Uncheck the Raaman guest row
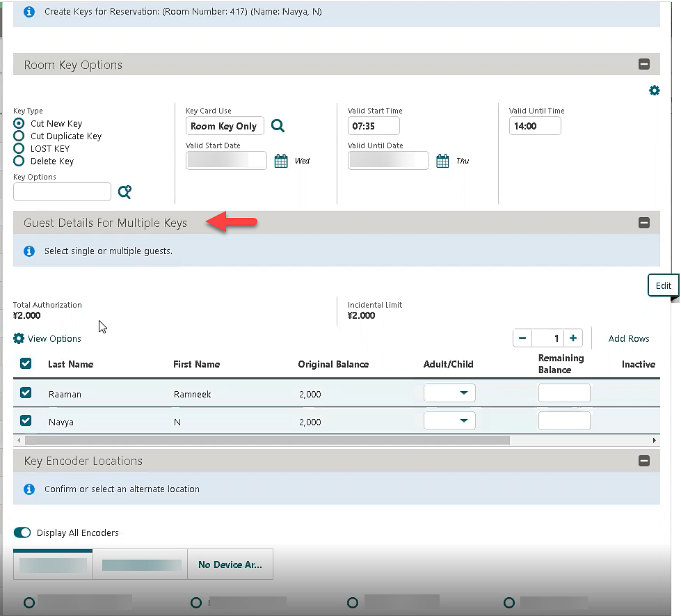Screen dimensions: 681x616 click(26, 393)
